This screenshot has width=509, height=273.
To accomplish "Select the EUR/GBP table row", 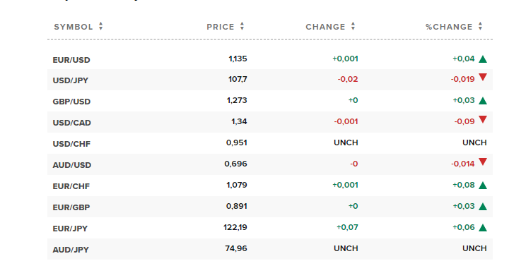I will coord(270,207).
